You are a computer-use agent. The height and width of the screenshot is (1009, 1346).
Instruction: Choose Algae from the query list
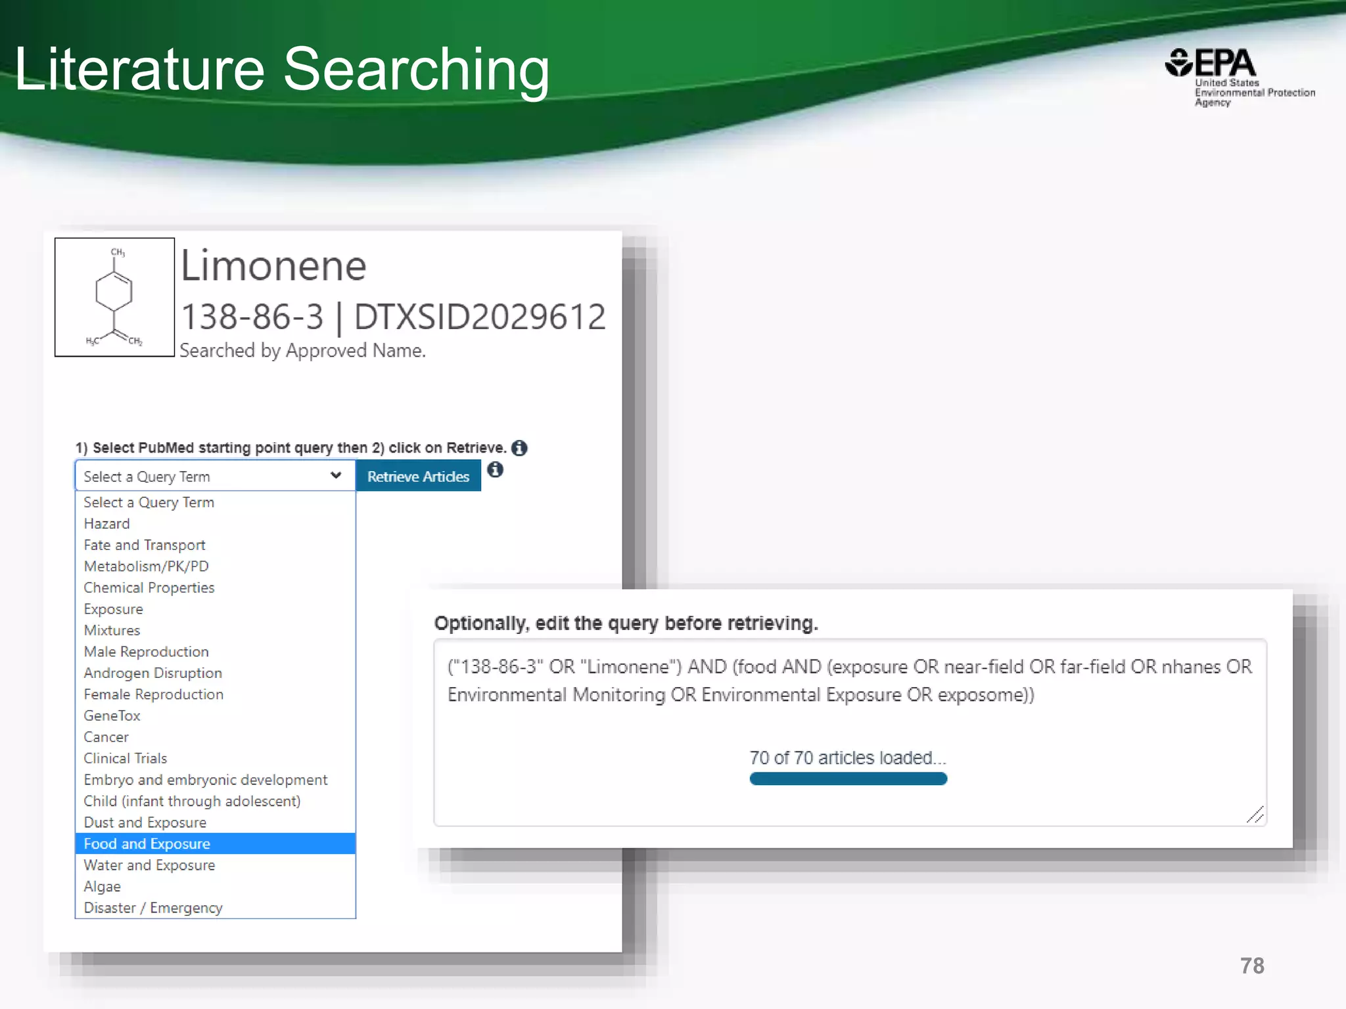pyautogui.click(x=215, y=887)
